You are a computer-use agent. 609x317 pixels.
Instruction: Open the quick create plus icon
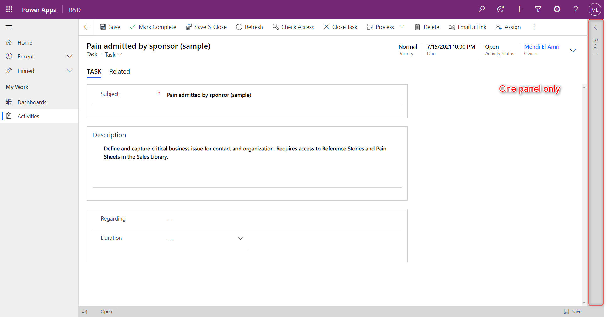[x=519, y=9]
